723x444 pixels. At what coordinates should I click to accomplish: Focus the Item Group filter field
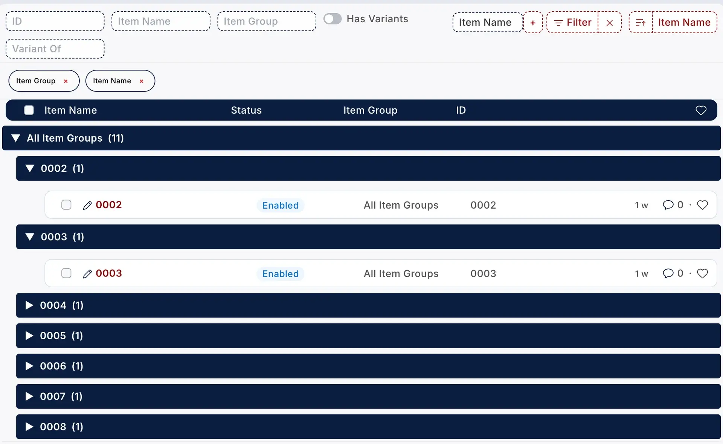click(x=267, y=21)
